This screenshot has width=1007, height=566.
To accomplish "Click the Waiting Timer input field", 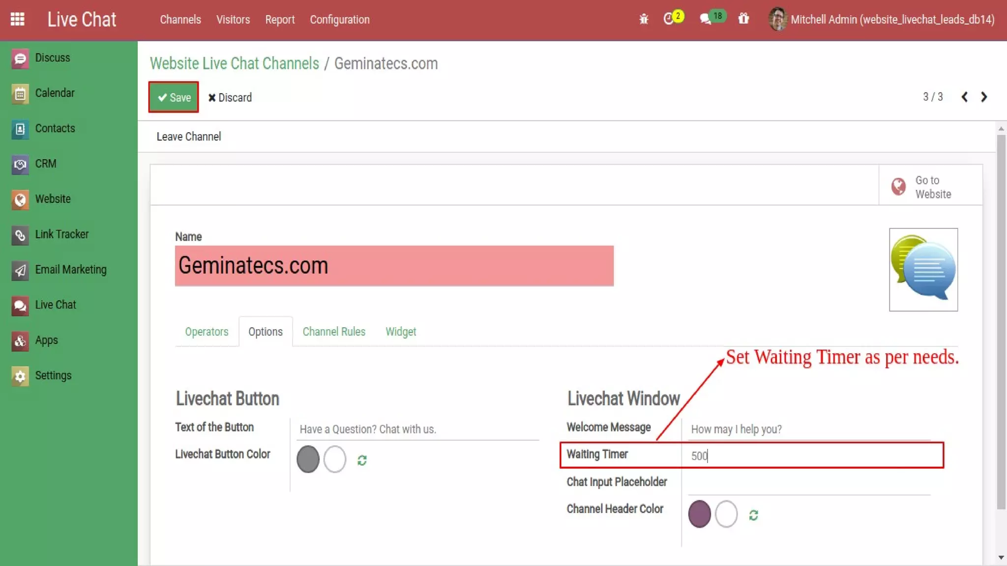I will tap(811, 455).
